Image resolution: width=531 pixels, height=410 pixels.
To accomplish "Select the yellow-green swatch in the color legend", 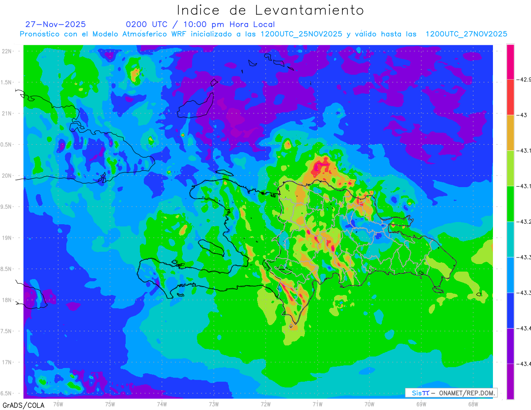I will coord(510,169).
